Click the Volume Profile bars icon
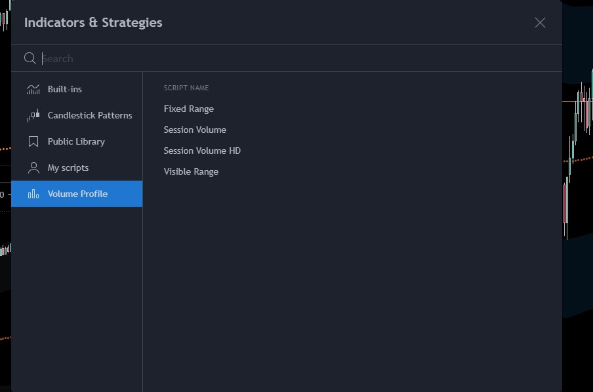Viewport: 593px width, 392px height. (x=33, y=194)
